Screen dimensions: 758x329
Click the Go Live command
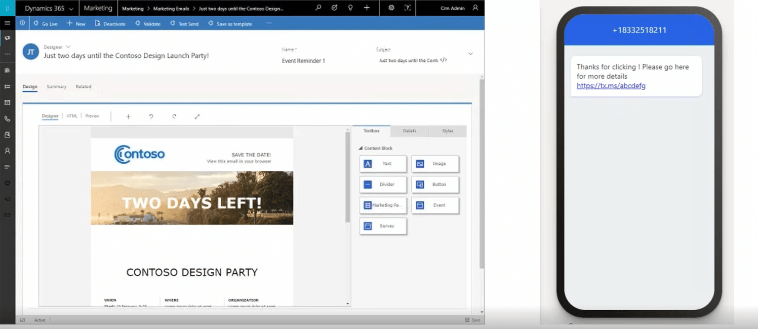[45, 23]
